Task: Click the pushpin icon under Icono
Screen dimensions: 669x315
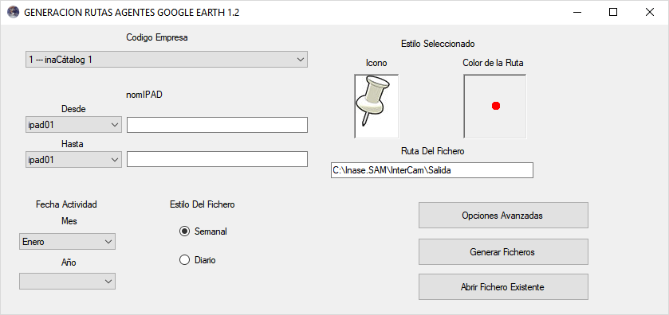Action: [376, 106]
